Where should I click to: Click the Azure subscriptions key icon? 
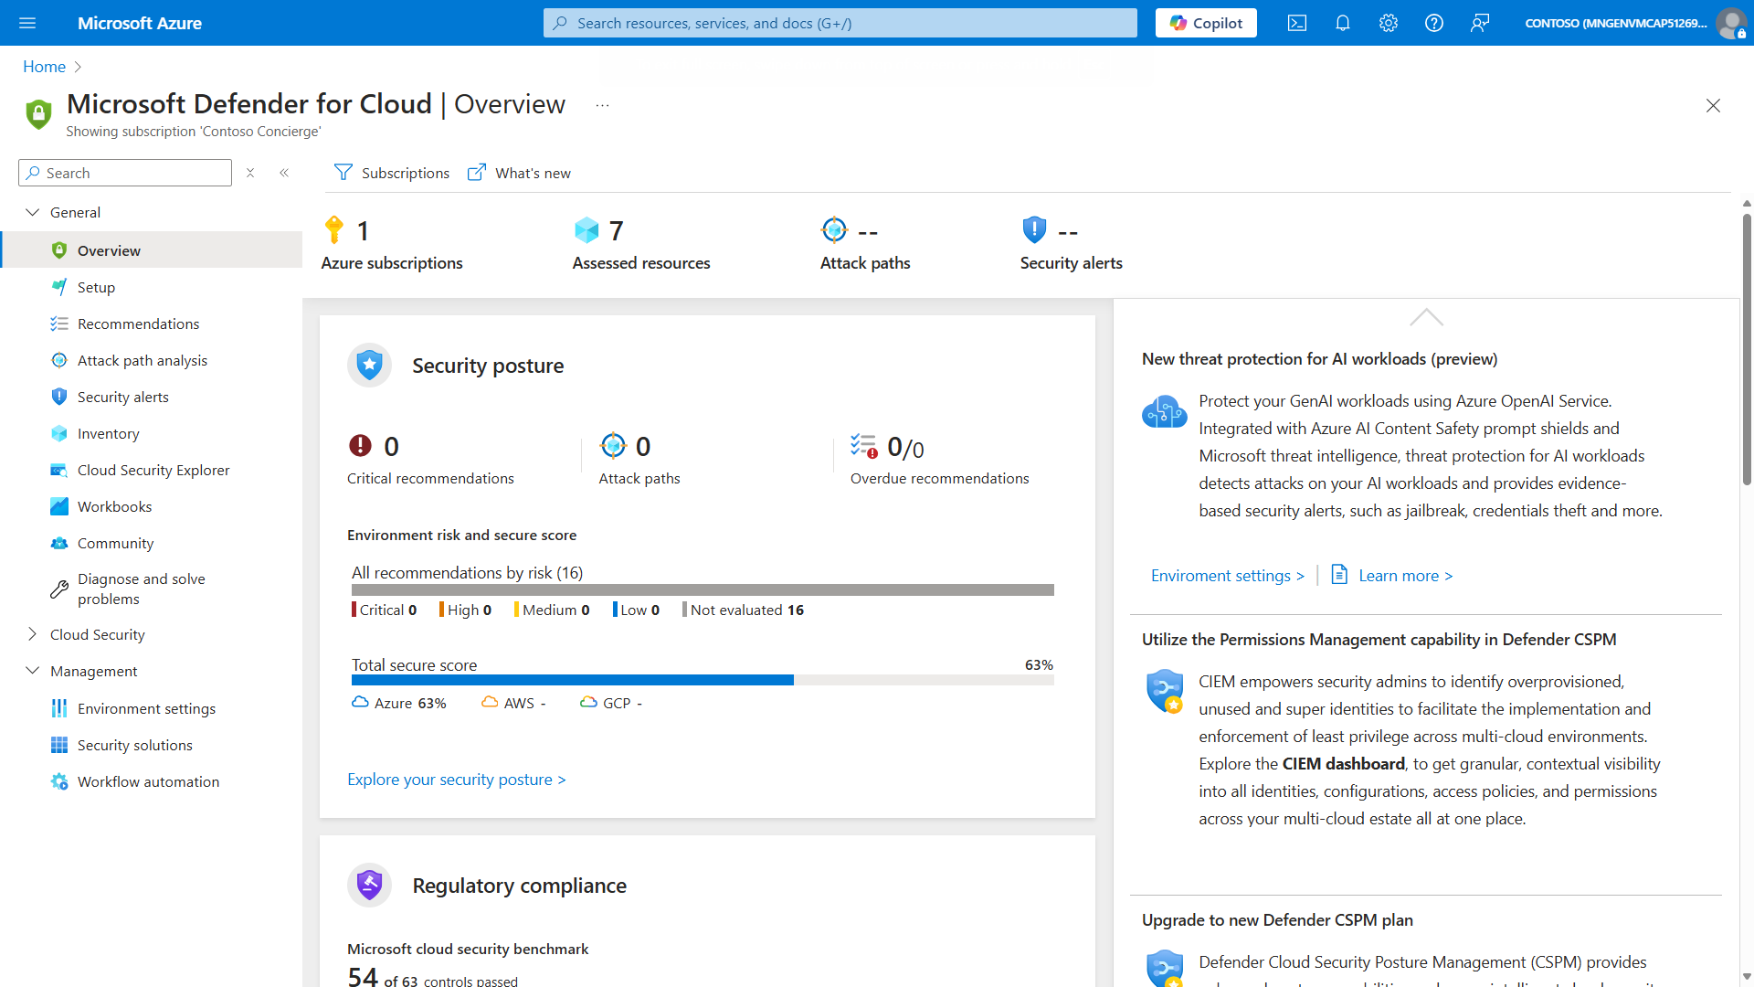coord(334,229)
